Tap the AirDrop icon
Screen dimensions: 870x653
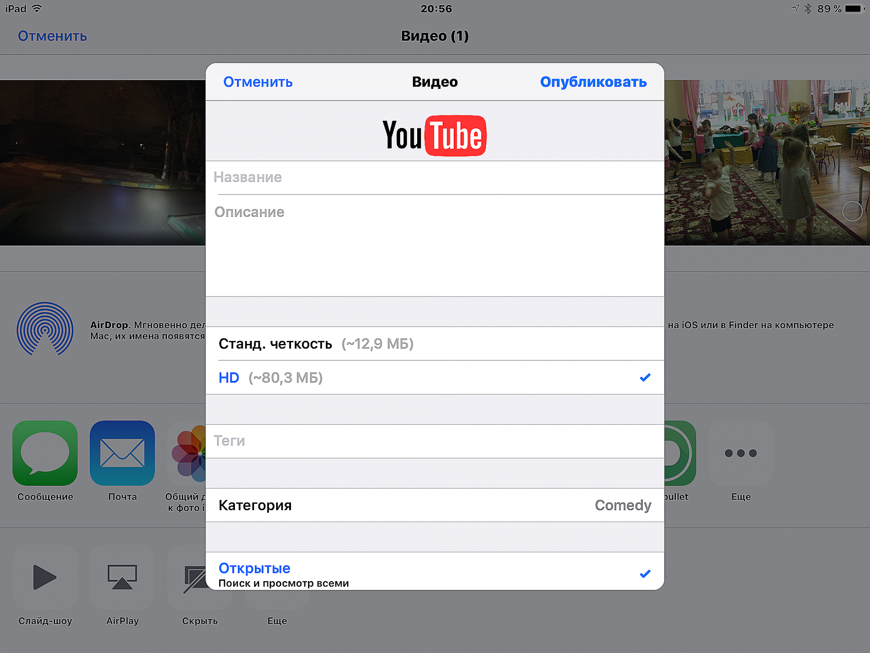pyautogui.click(x=45, y=329)
